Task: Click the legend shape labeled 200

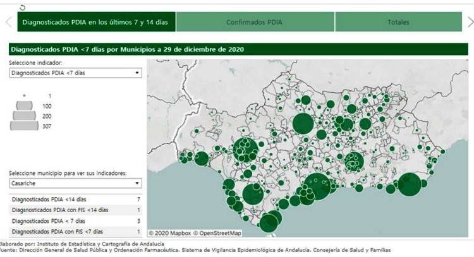Action: point(24,116)
